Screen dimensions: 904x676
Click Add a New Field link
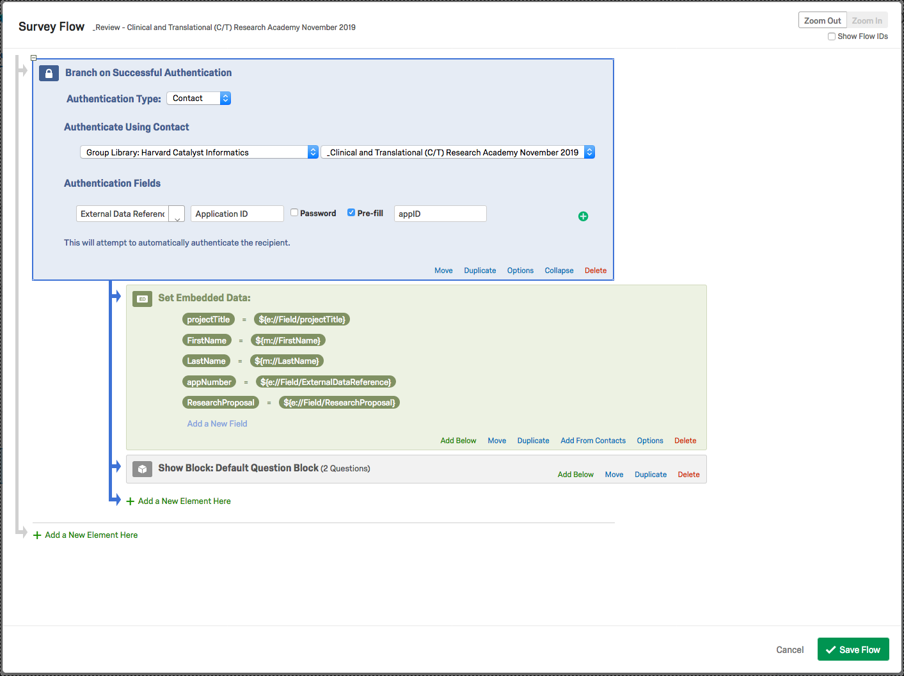click(217, 424)
